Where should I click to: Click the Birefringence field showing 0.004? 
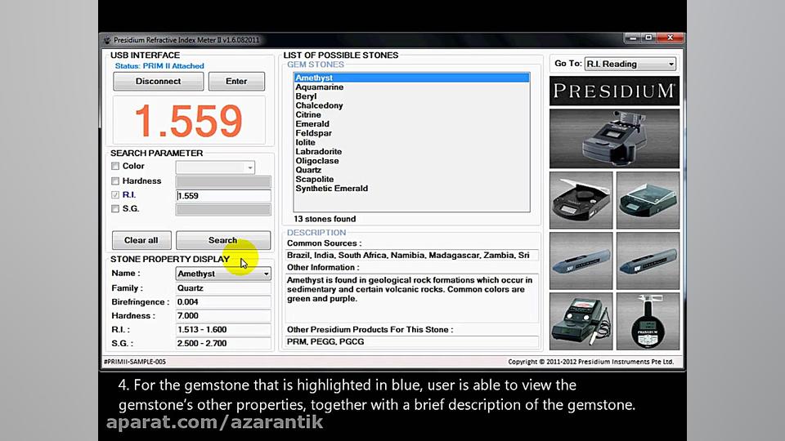223,302
